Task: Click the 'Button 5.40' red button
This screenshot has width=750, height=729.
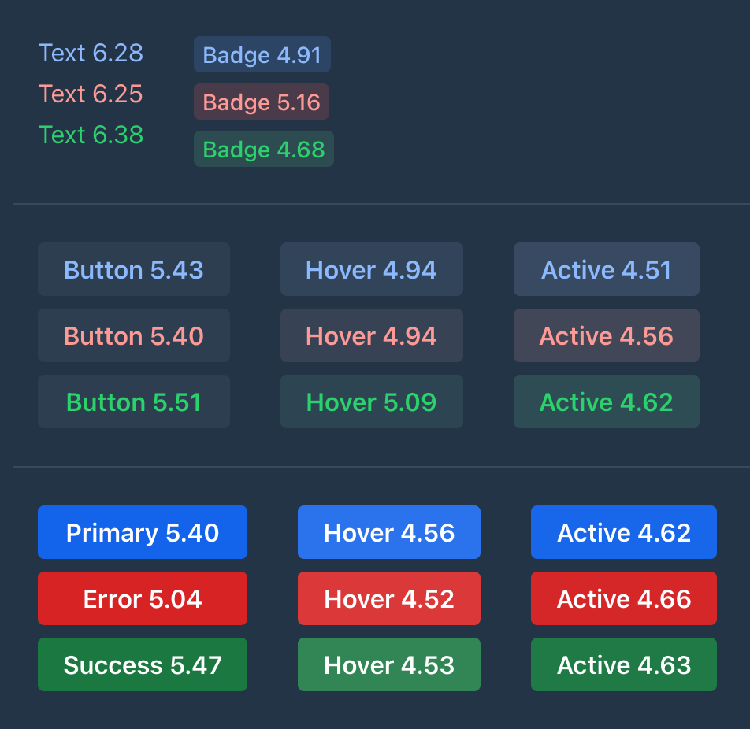Action: tap(133, 335)
